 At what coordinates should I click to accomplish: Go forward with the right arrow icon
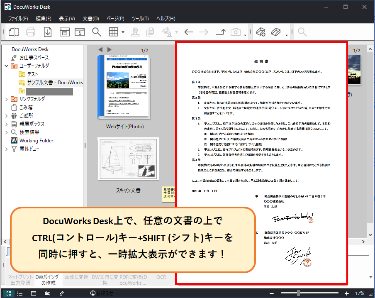(204, 32)
